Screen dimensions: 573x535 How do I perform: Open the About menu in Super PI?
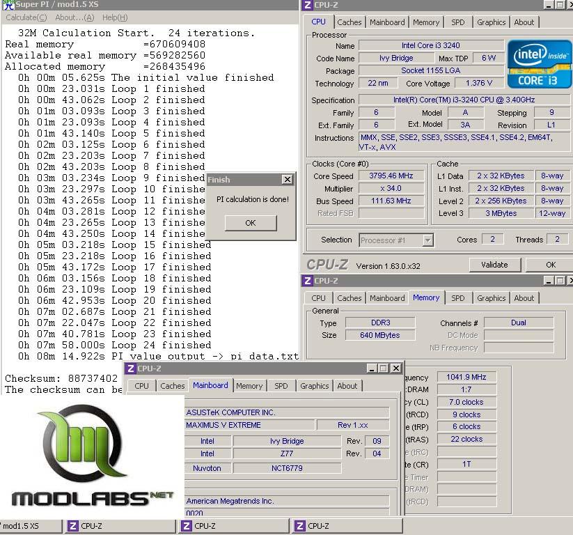click(74, 17)
